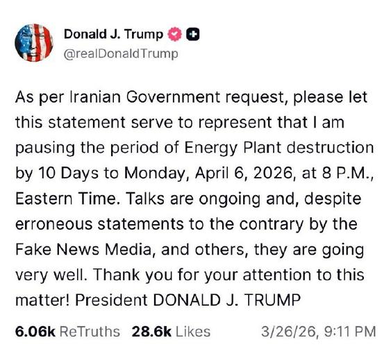Click "Energy Plant destruction" in the post
391x347 pixels.
tap(279, 148)
